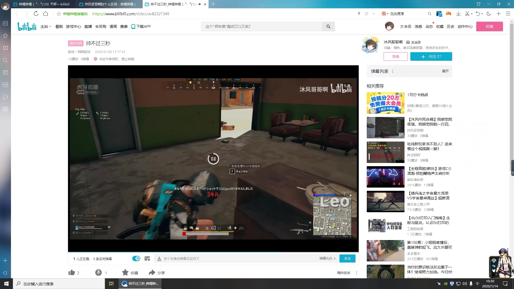Open 弹幕列表 three-dot options
The height and width of the screenshot is (289, 514).
click(x=393, y=71)
